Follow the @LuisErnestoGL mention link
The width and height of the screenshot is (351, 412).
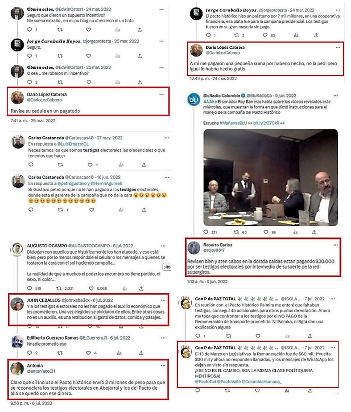[73, 144]
